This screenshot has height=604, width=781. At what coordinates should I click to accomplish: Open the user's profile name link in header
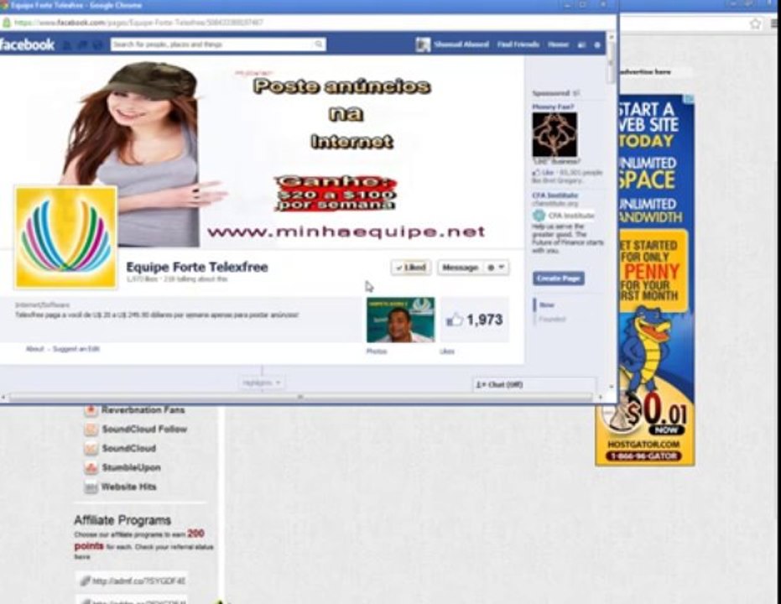click(x=461, y=44)
